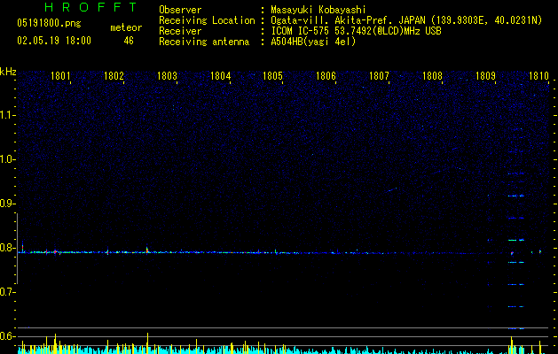Click the 0.9 kHz axis label

7,204
